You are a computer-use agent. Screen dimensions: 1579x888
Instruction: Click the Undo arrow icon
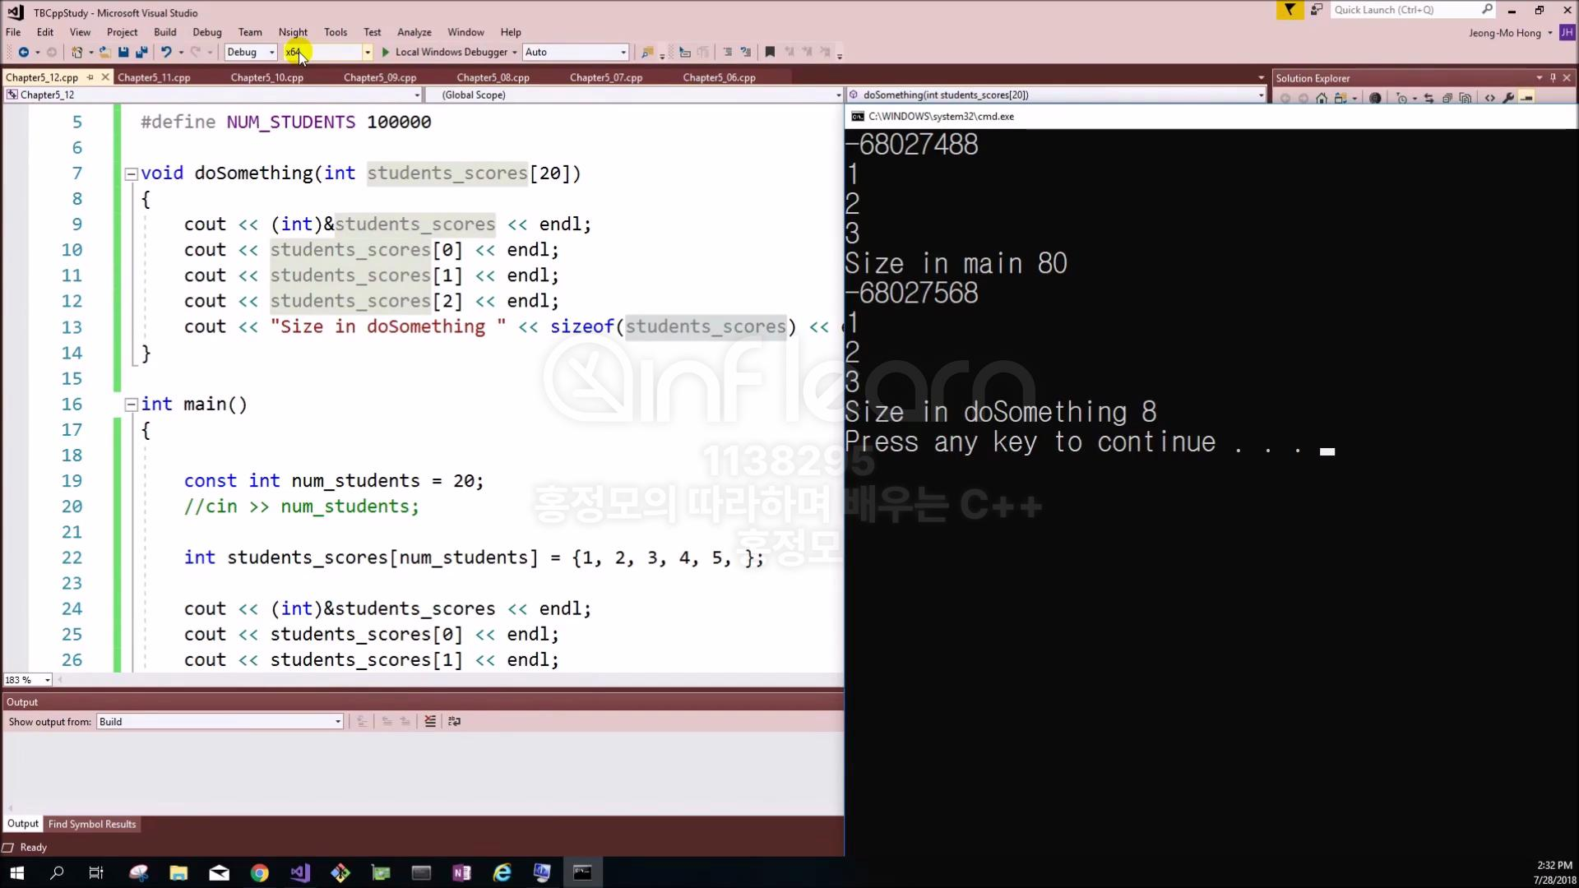click(x=166, y=52)
